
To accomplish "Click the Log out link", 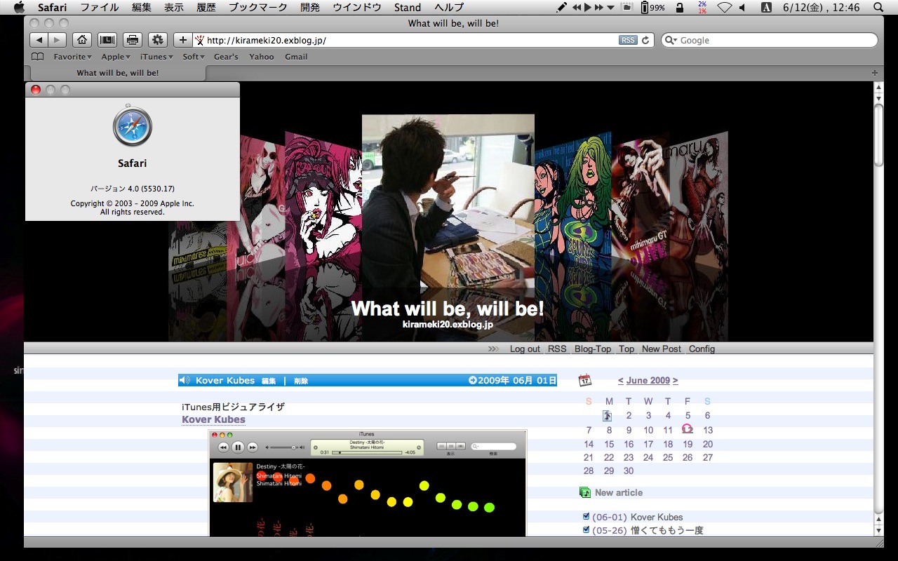I will [525, 349].
